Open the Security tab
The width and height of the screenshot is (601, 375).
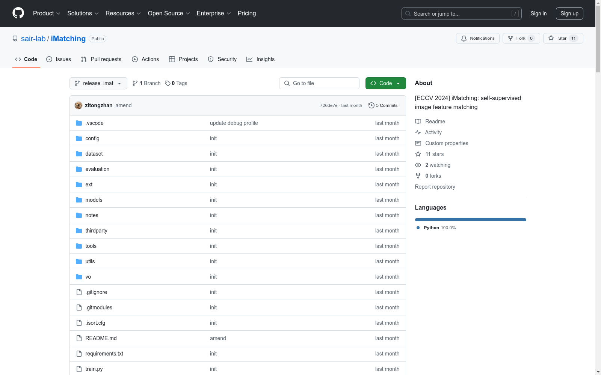click(x=222, y=59)
